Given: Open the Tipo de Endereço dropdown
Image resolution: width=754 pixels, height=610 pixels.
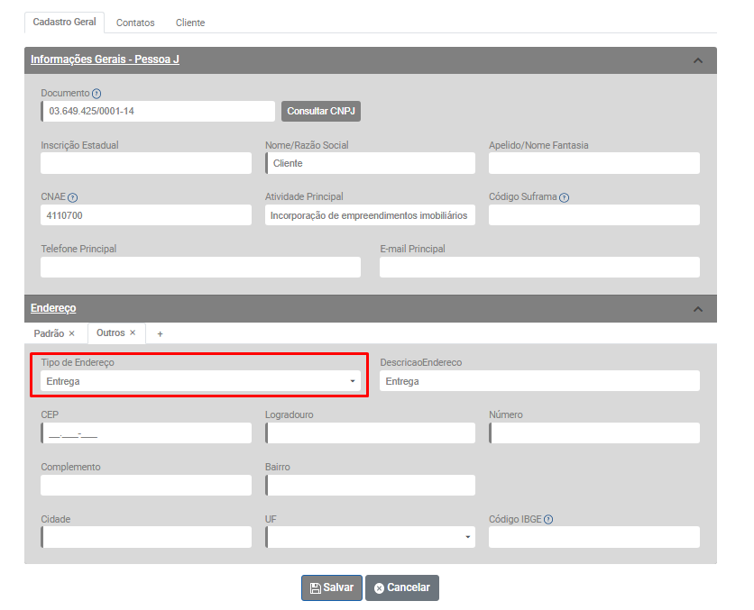Looking at the screenshot, I should pos(201,382).
